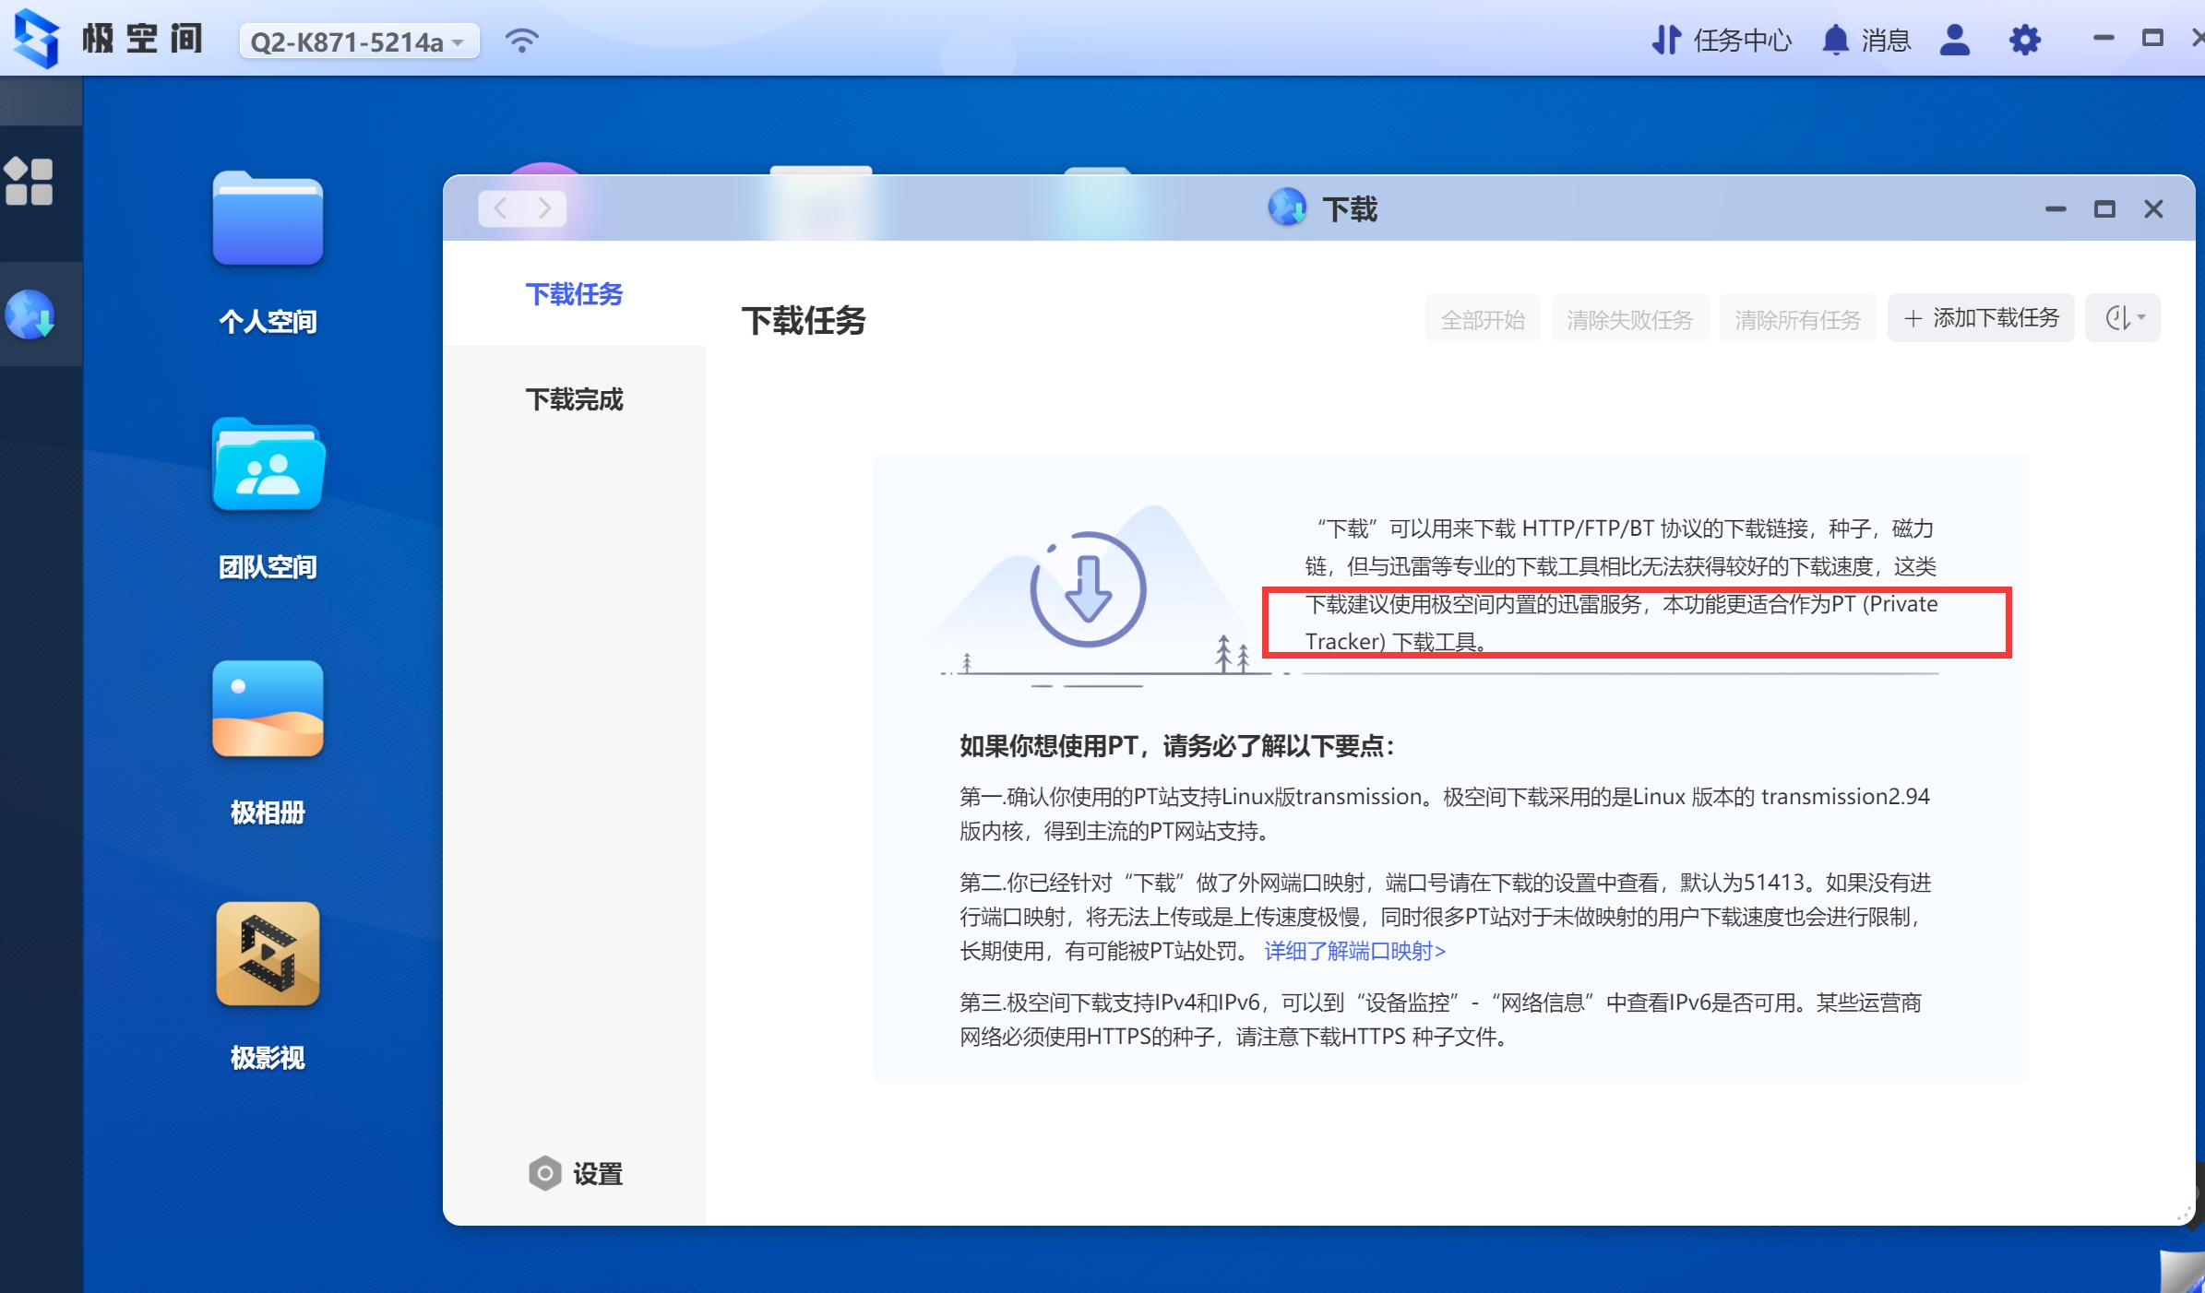Click the user account icon
This screenshot has width=2205, height=1293.
1953,41
